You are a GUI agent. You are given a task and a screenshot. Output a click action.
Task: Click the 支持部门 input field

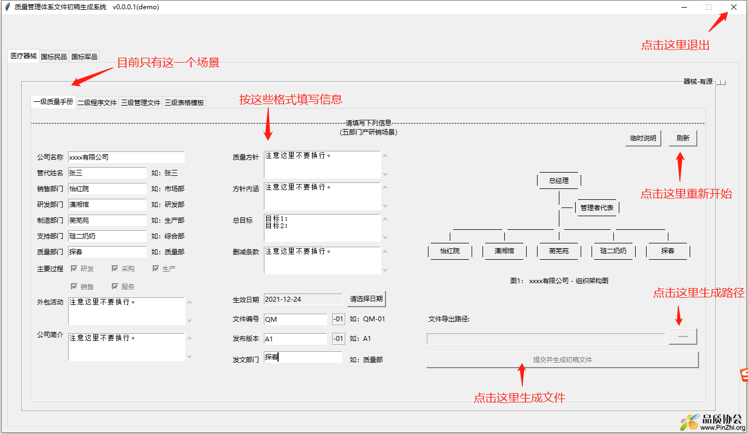107,236
